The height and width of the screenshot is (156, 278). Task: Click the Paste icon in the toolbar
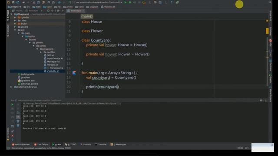(x=43, y=2)
